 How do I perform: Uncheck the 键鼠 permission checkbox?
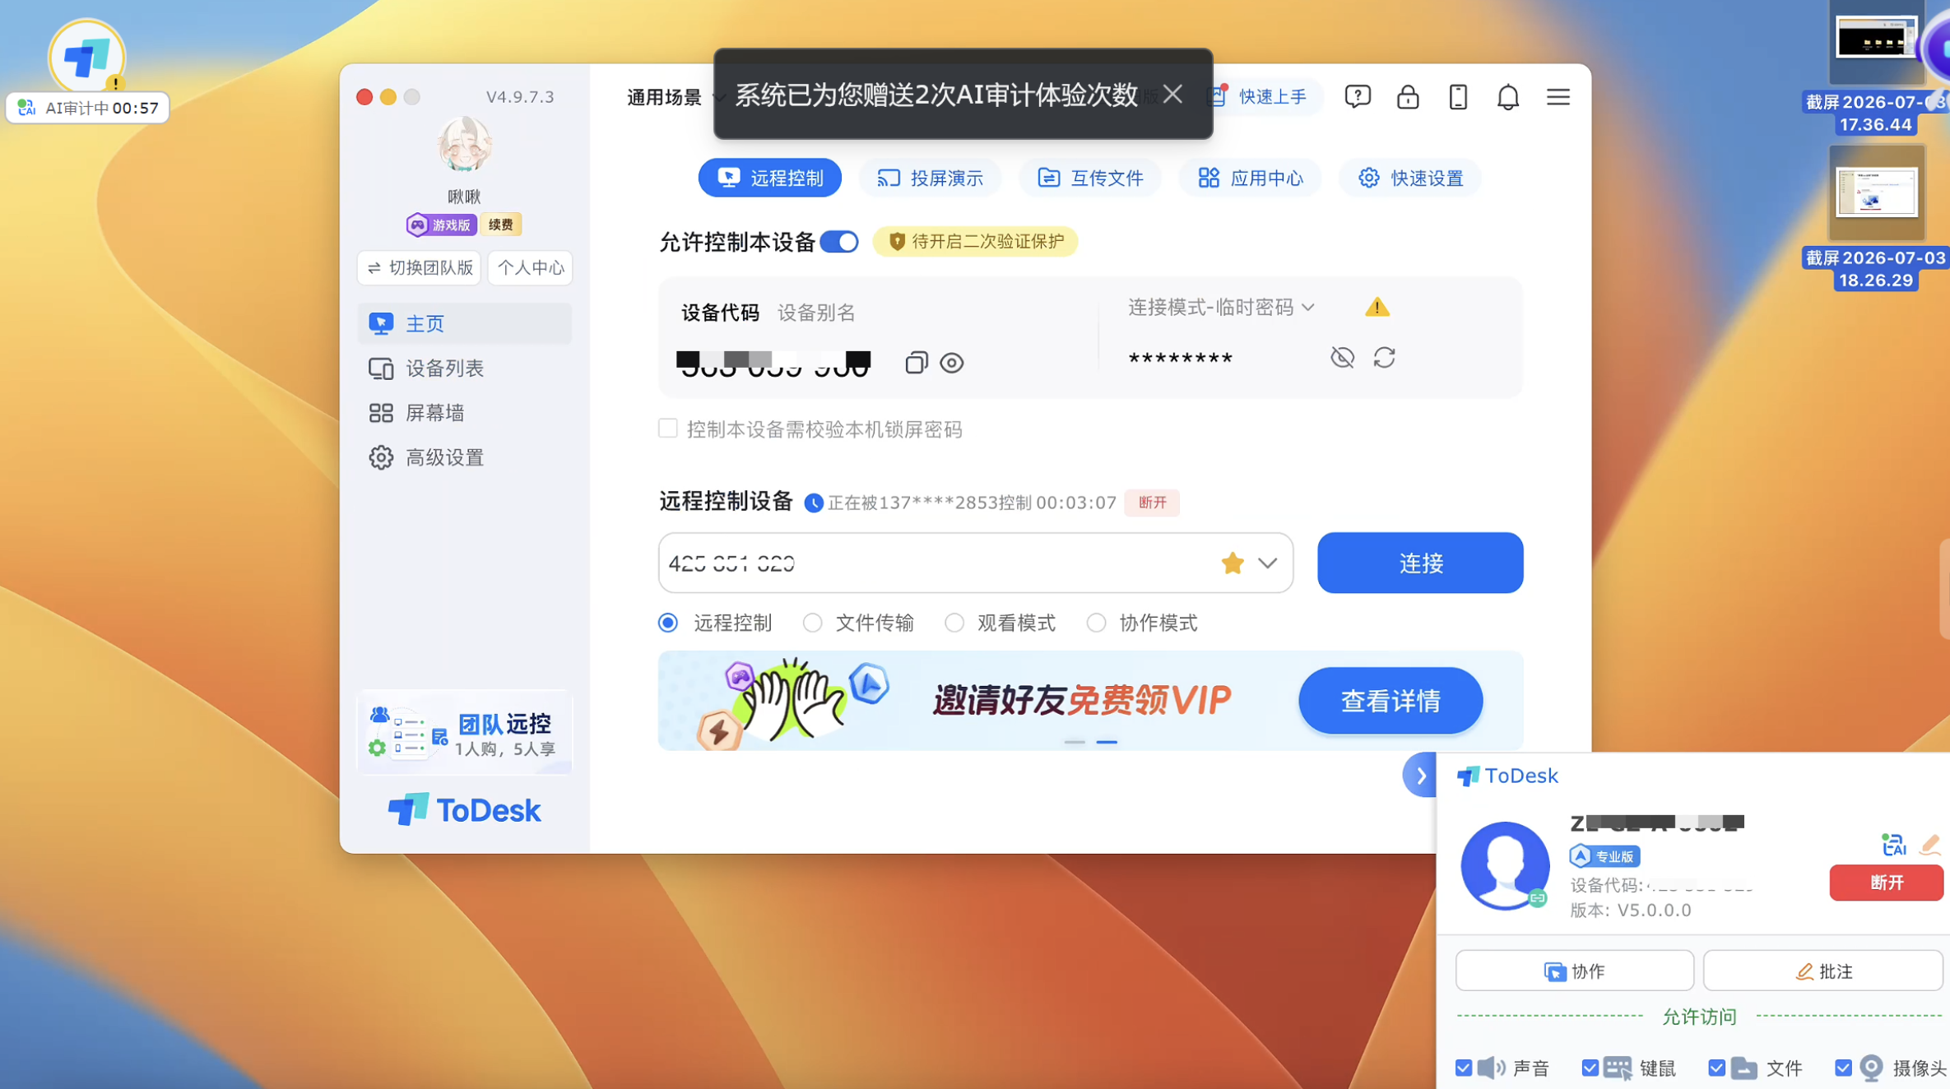(x=1590, y=1068)
